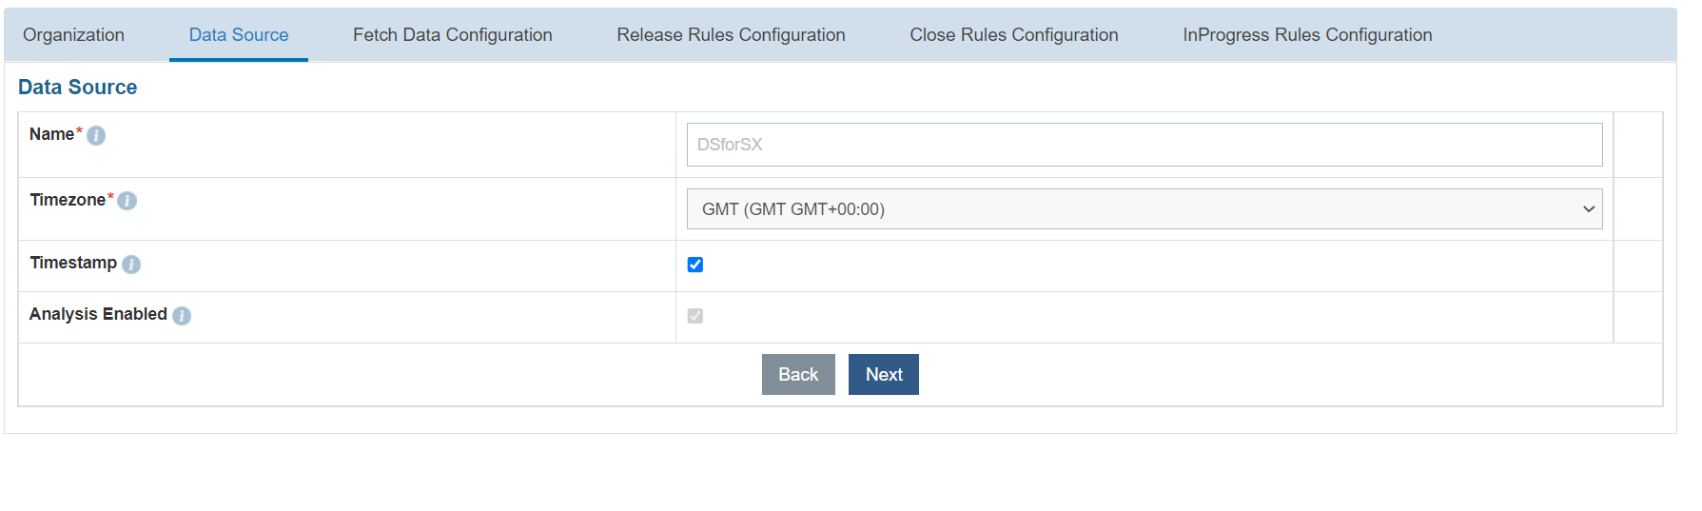Open the Timezone dropdown

coord(1144,209)
